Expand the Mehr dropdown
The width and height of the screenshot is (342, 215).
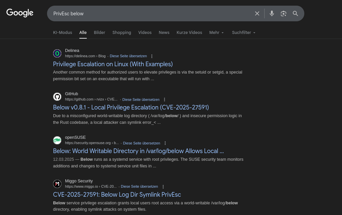coord(217,33)
